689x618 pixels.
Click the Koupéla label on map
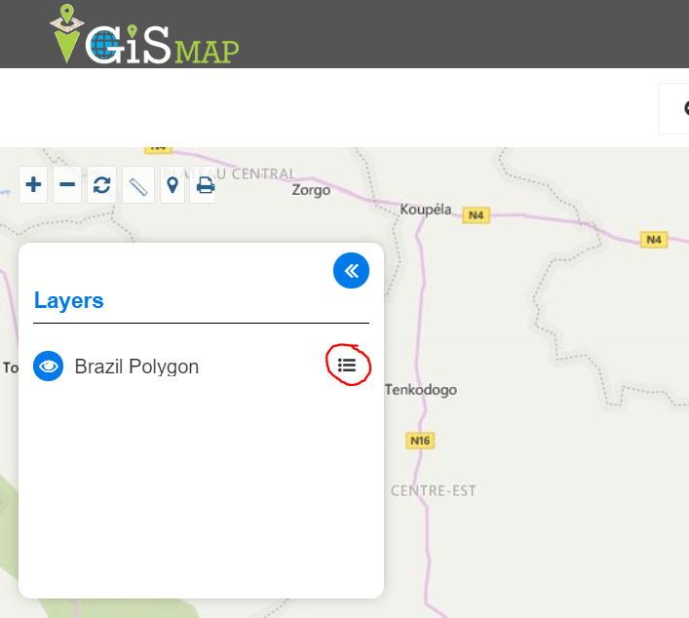coord(425,210)
